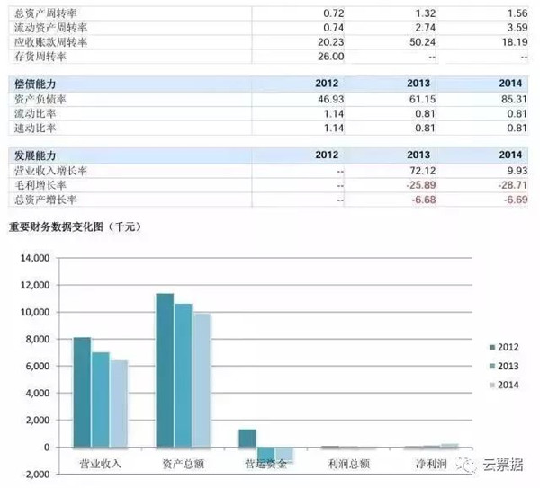The image size is (540, 488).
Task: Click the 2012 营运资金 bar
Action: click(247, 439)
